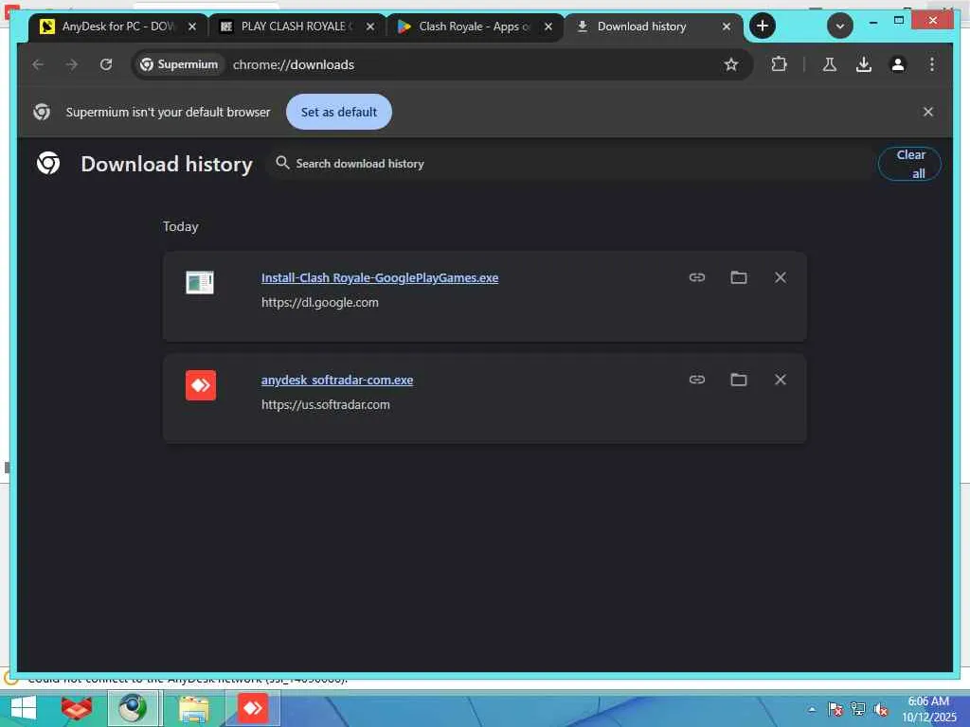Open File Explorer from the taskbar

193,708
